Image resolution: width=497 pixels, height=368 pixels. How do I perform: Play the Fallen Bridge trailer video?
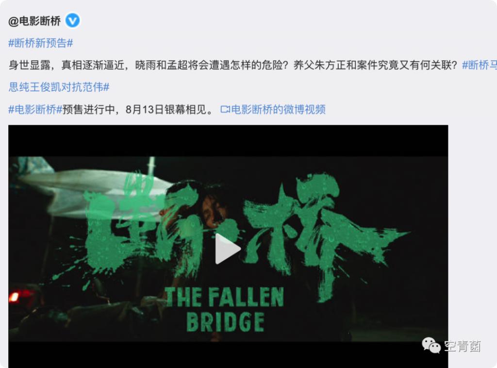(x=228, y=249)
